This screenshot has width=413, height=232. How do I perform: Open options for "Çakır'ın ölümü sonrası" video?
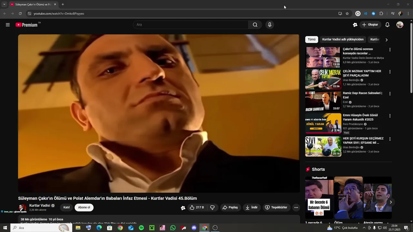tap(390, 50)
